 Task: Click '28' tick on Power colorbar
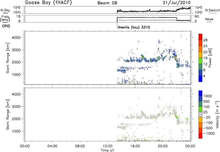(205, 40)
